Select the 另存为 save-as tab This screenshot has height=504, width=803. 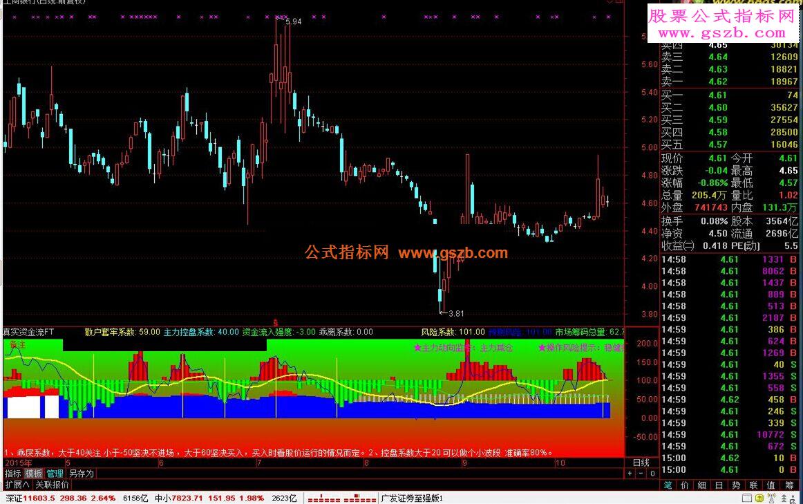coord(82,474)
